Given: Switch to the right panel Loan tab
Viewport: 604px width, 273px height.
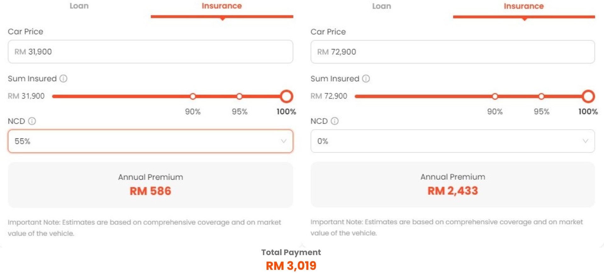Looking at the screenshot, I should click(381, 6).
